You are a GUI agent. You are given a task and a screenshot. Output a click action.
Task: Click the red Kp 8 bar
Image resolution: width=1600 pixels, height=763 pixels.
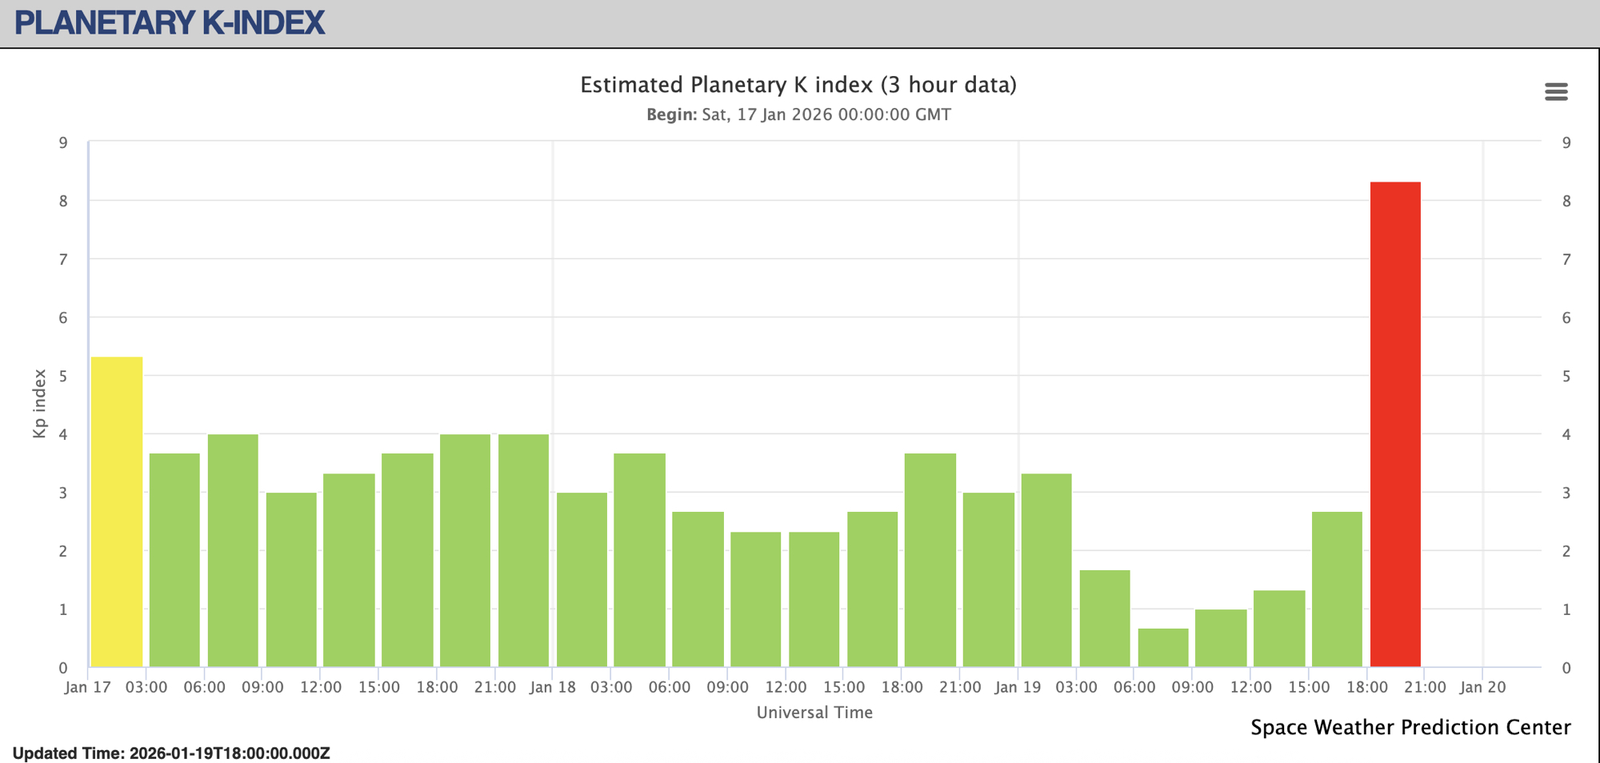coord(1395,424)
